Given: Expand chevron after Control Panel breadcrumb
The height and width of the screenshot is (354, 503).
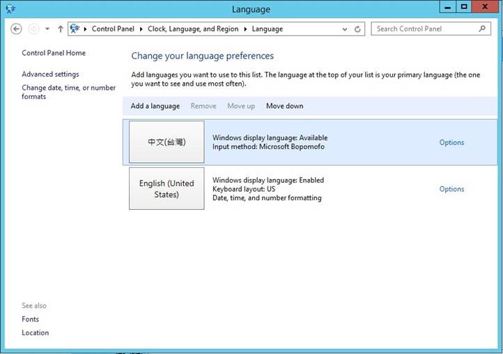Looking at the screenshot, I should tap(141, 29).
